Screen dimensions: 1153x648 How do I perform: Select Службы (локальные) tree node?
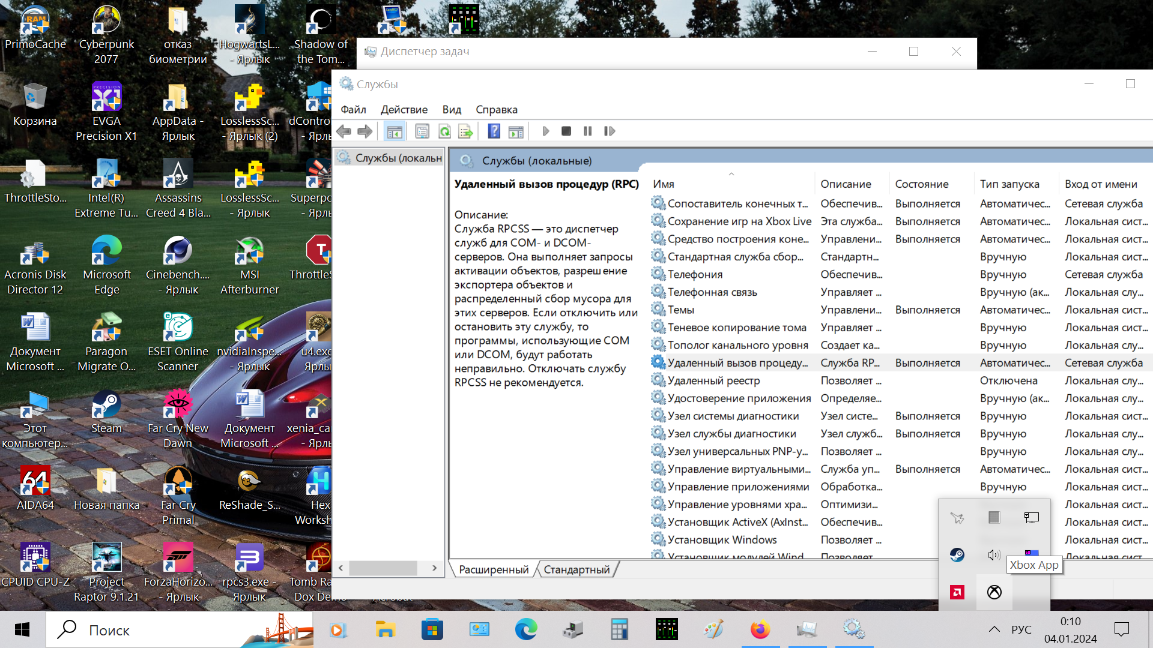[x=398, y=158]
